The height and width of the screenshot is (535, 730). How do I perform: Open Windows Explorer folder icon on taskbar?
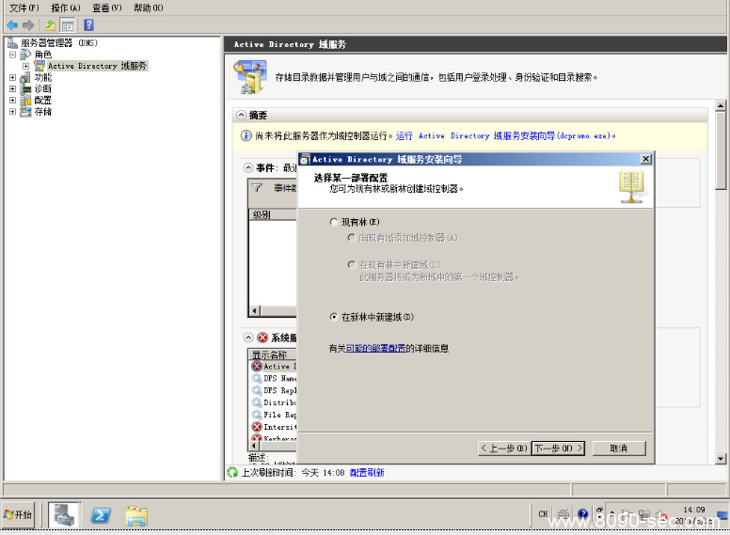(136, 515)
